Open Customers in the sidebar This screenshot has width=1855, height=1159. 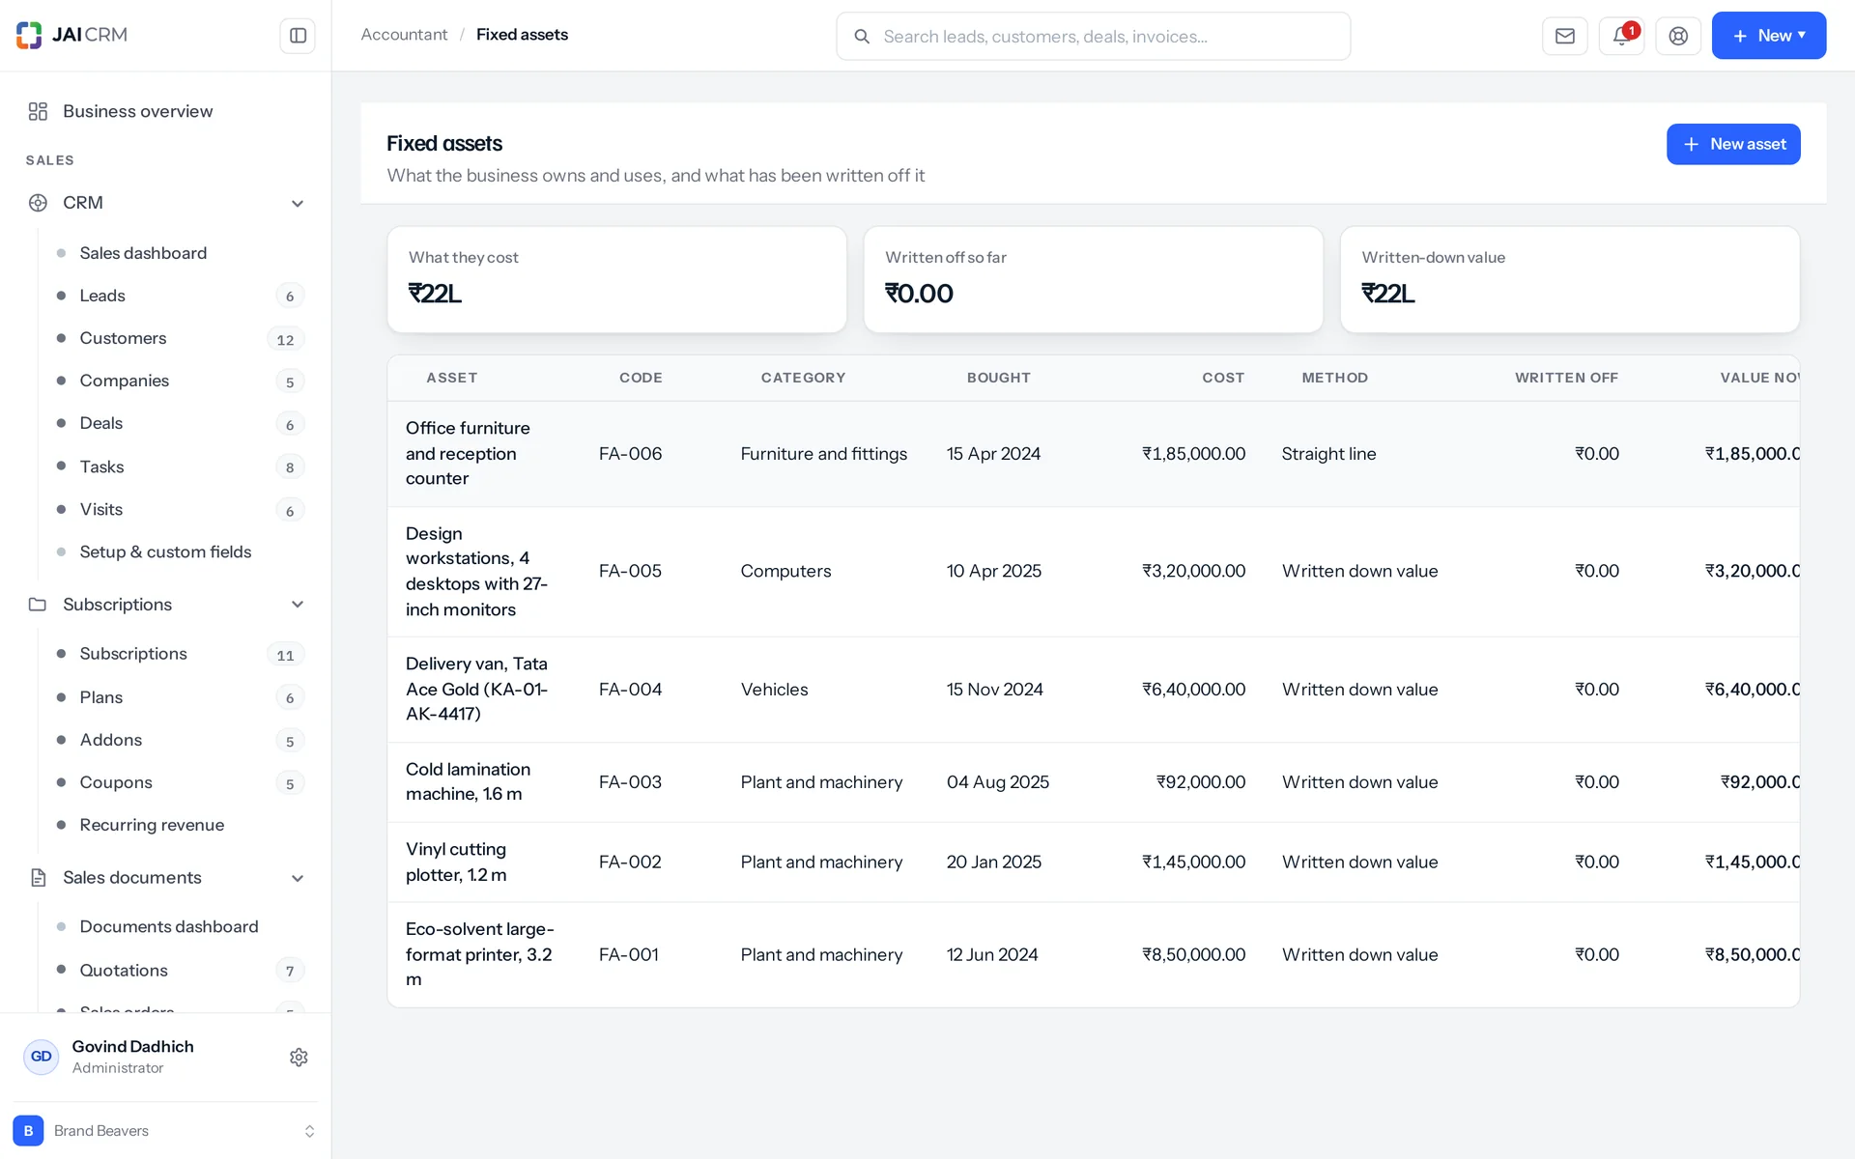pos(123,338)
